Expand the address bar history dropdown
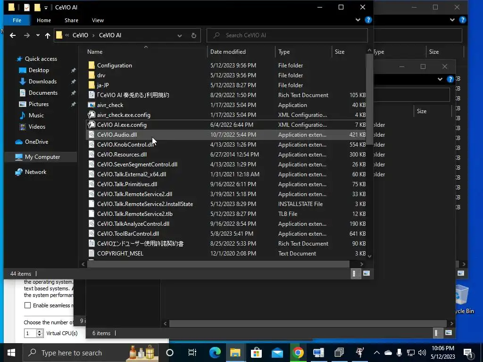Image resolution: width=483 pixels, height=362 pixels. coord(180,35)
